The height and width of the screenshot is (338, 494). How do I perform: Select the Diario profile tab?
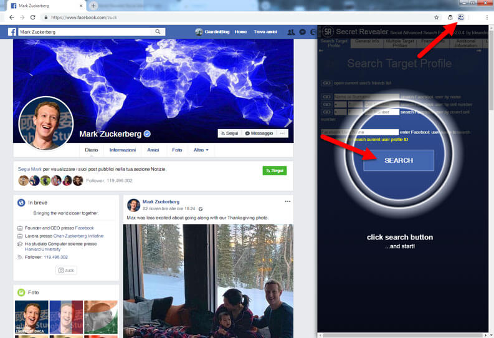click(x=92, y=150)
